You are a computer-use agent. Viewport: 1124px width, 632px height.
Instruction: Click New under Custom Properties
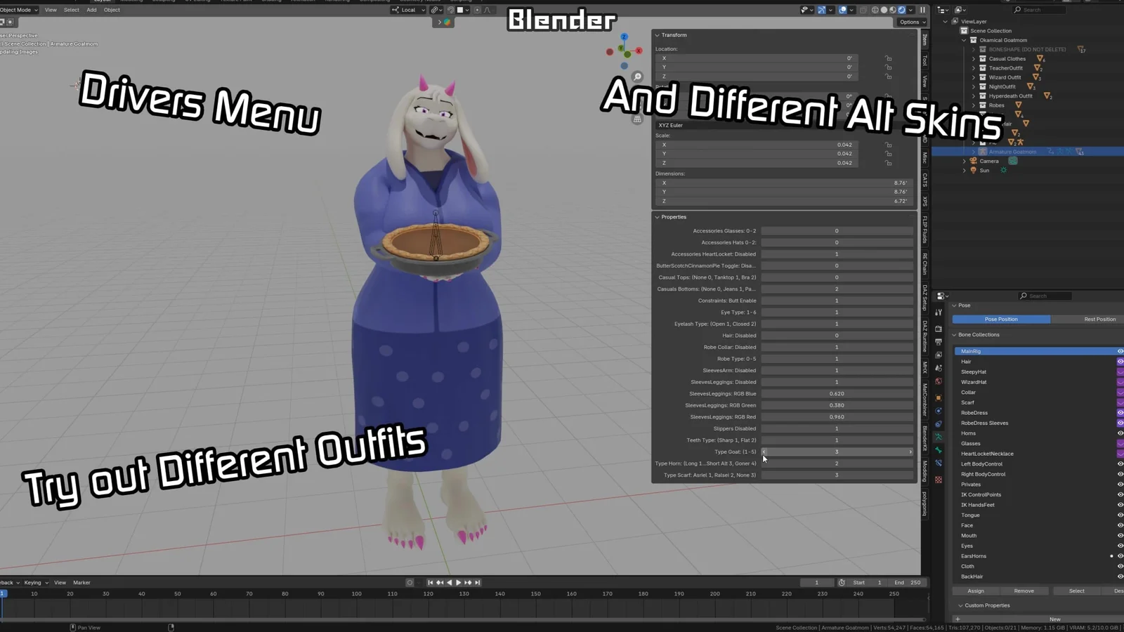click(x=1055, y=619)
